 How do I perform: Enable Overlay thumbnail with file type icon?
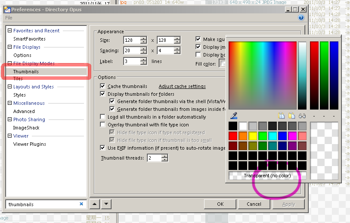click(102, 124)
